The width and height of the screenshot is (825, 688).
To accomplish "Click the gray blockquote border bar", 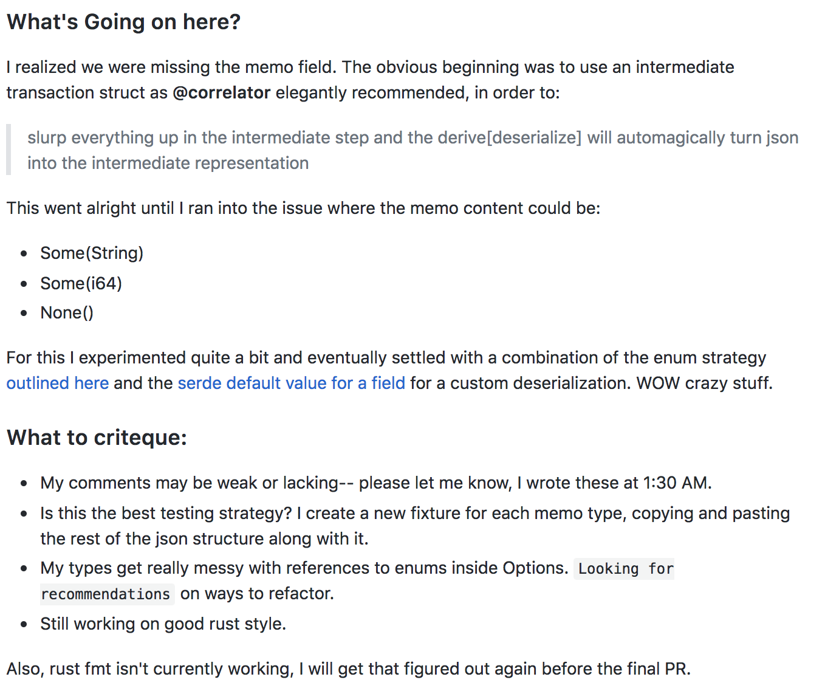I will (x=9, y=150).
